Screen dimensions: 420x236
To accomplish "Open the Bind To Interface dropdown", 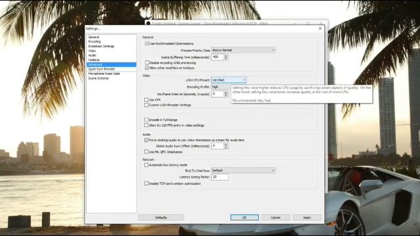I will [x=243, y=170].
